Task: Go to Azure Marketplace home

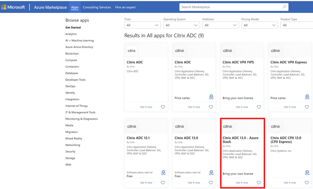Action: 50,8
